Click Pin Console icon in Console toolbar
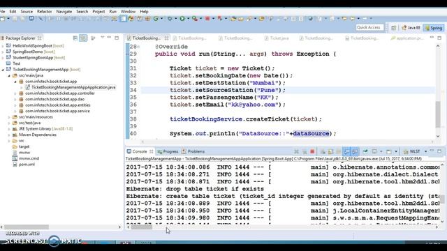 (365, 151)
